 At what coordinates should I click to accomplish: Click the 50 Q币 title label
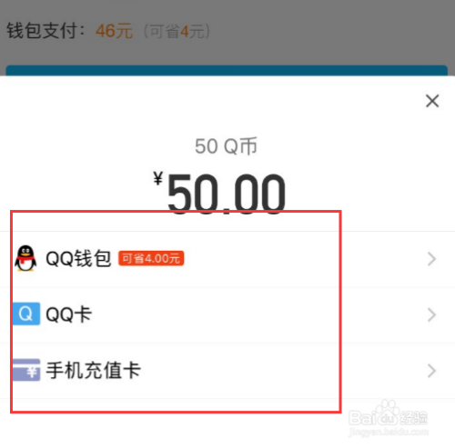(226, 146)
